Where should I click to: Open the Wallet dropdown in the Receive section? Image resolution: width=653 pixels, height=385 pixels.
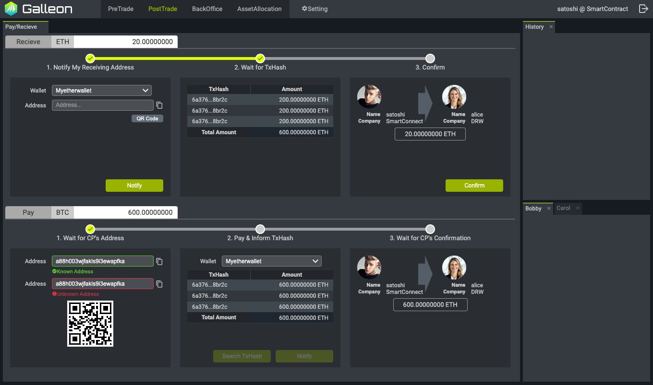click(102, 91)
